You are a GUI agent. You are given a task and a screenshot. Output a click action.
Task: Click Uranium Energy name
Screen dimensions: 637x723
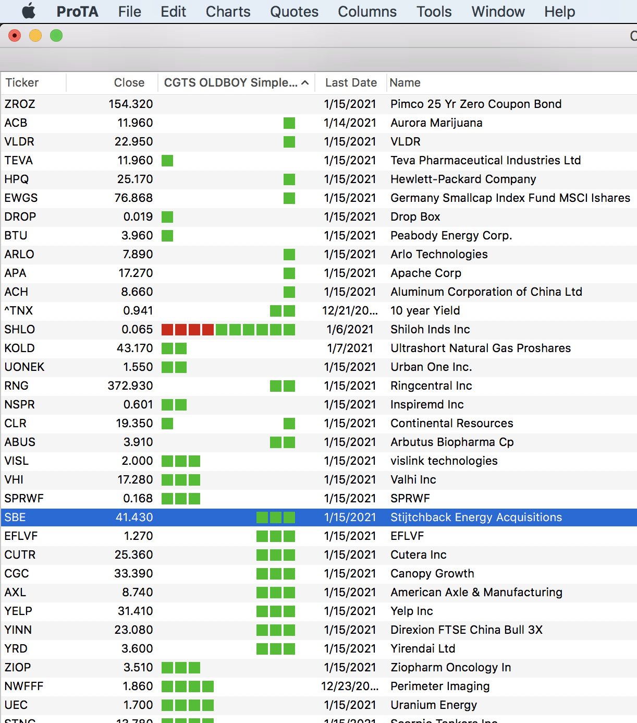point(434,705)
